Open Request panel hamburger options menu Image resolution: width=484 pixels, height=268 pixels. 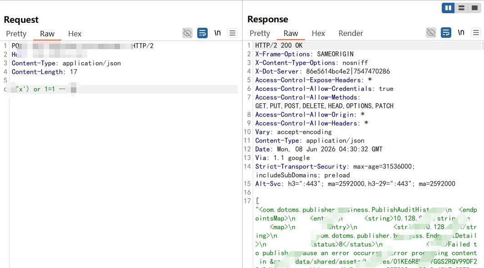click(x=232, y=33)
